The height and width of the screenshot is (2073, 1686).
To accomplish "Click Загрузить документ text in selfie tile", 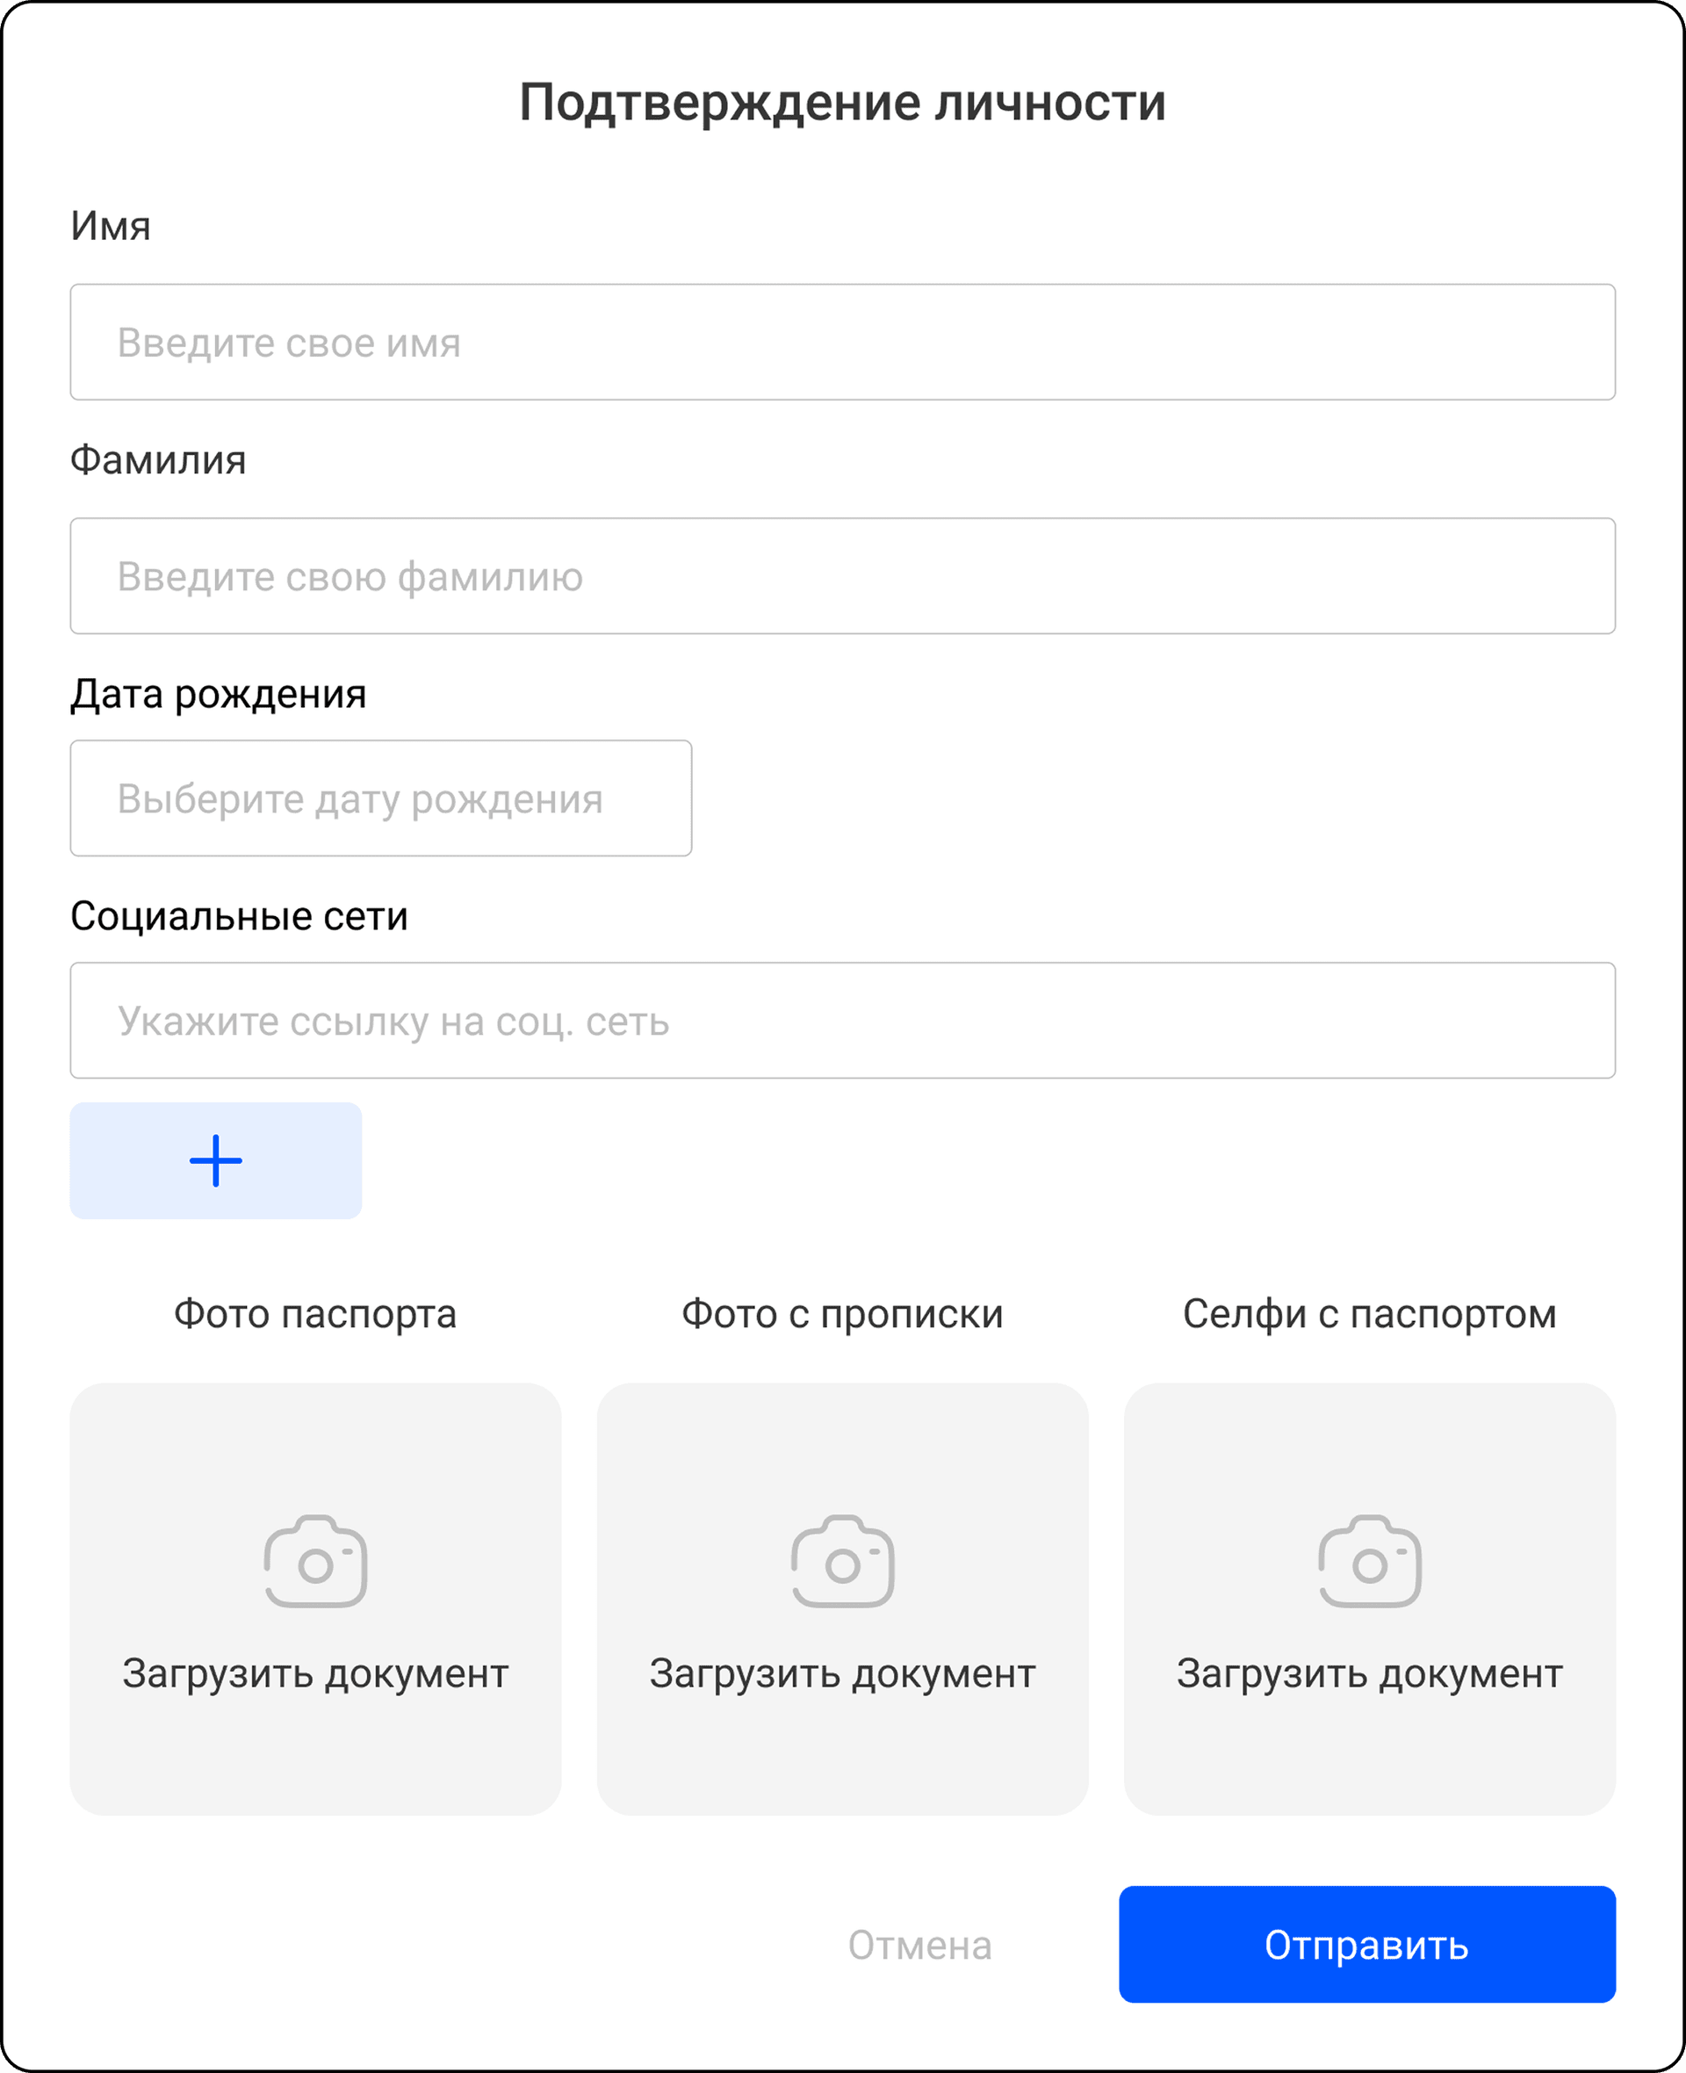I will 1369,1673.
